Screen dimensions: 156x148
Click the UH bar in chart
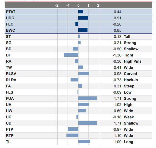84,105
